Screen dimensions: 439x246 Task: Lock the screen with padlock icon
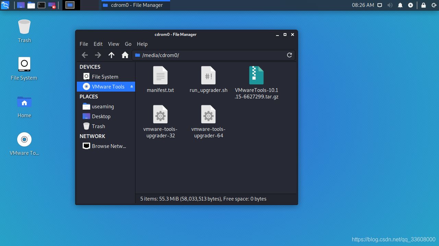tap(424, 5)
